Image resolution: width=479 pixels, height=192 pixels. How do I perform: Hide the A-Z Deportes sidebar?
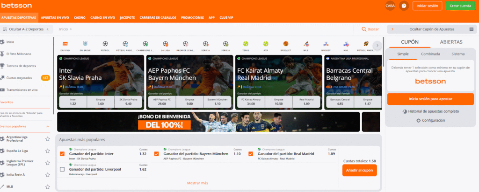pos(26,29)
